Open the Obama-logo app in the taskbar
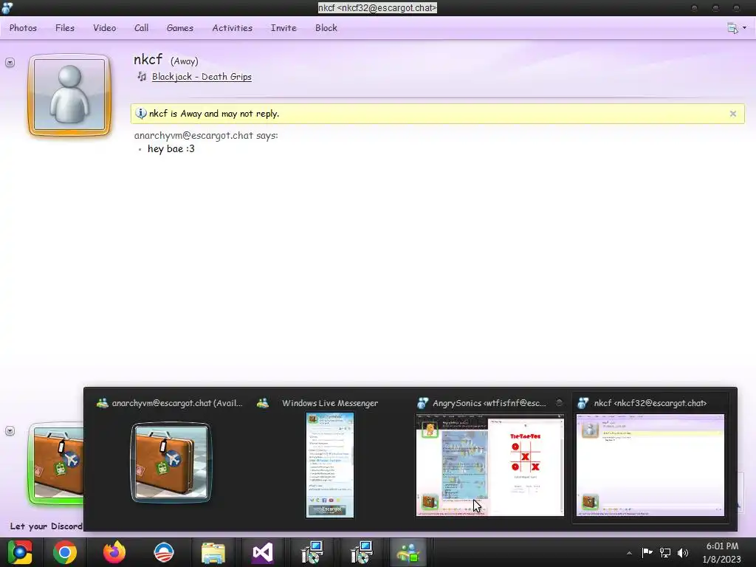This screenshot has height=567, width=756. point(164,552)
